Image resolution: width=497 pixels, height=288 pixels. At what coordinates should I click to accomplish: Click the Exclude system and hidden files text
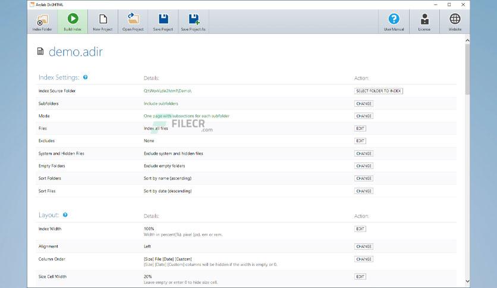pos(173,153)
